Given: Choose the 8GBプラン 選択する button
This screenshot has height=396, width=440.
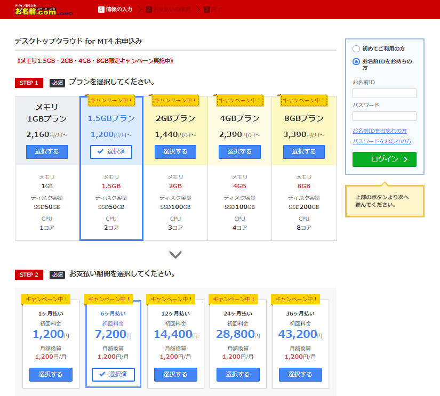Looking at the screenshot, I should [304, 152].
